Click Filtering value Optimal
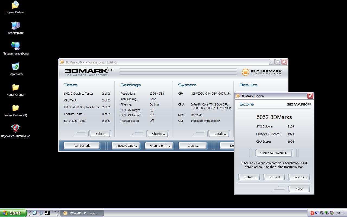The image size is (347, 217). pyautogui.click(x=154, y=104)
